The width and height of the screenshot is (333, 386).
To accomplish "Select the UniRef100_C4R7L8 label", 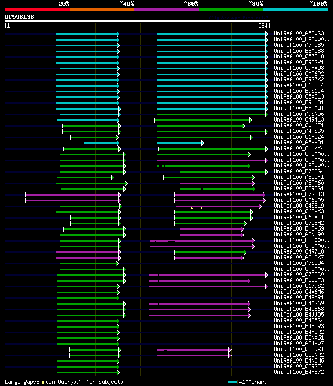I will pos(299,252).
